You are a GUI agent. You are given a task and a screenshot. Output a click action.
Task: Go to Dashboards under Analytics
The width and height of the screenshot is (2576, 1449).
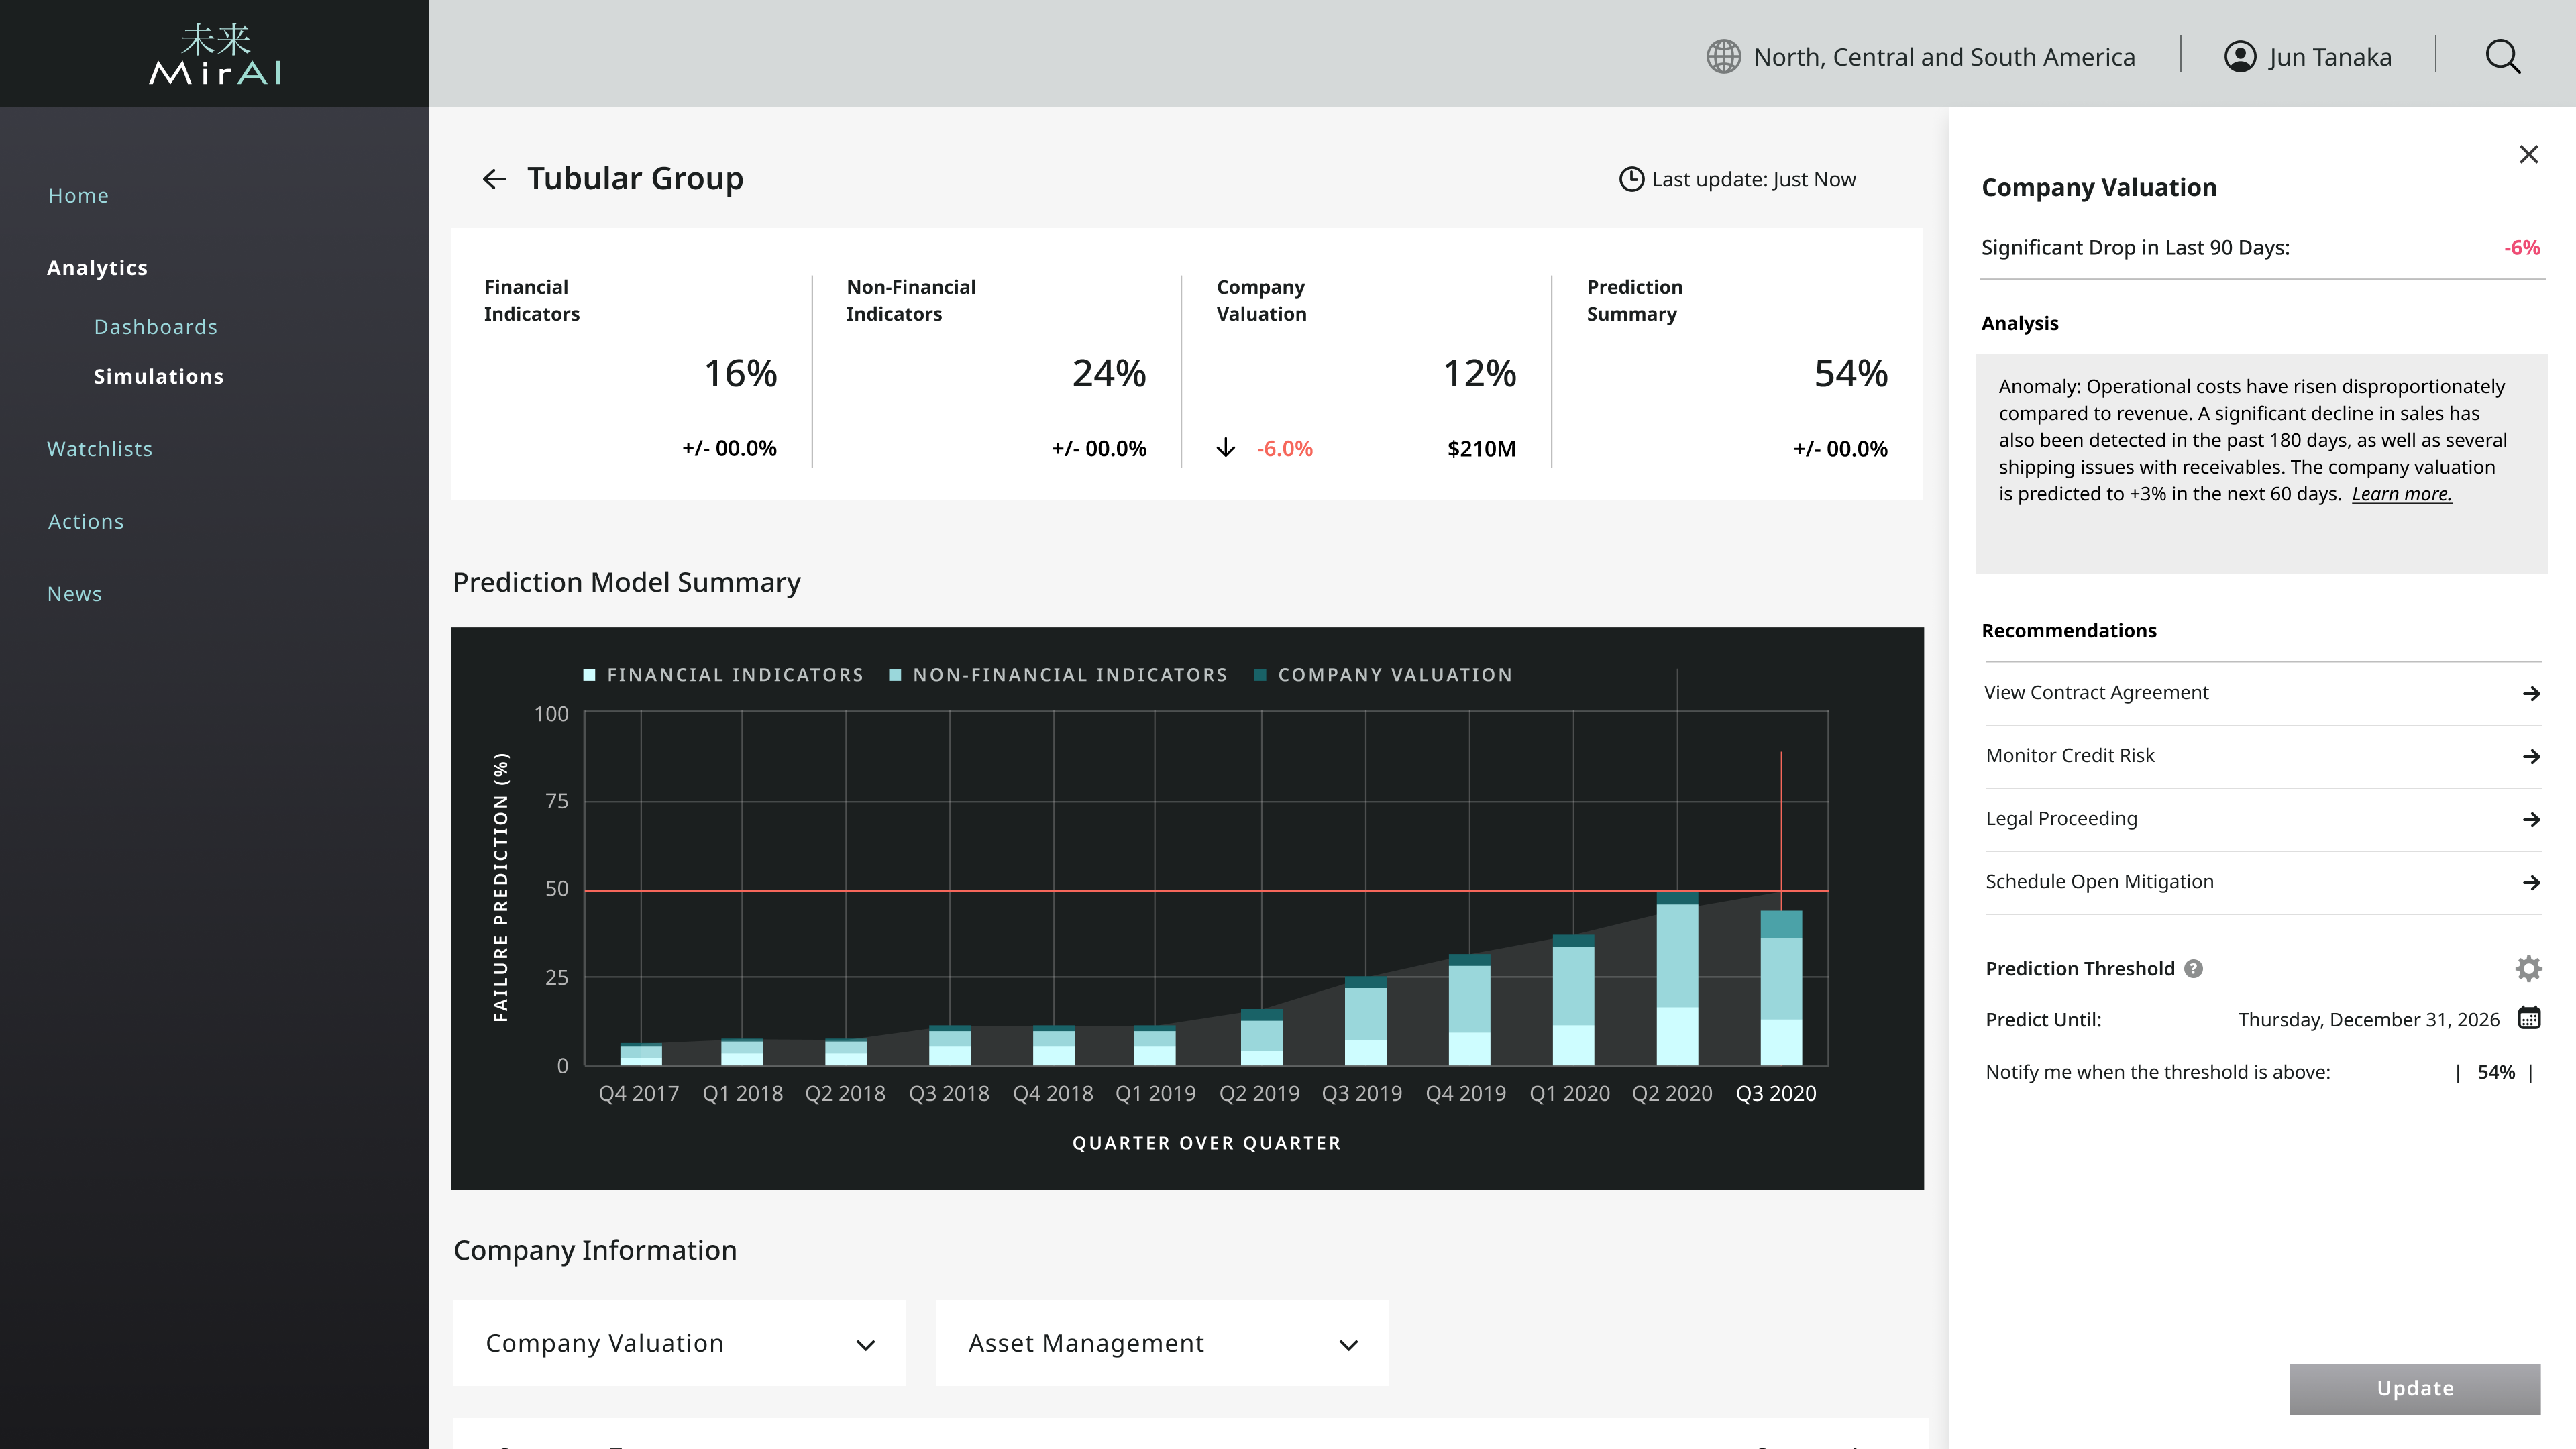click(x=155, y=327)
